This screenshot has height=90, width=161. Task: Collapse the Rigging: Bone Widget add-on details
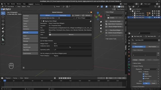click(41, 21)
